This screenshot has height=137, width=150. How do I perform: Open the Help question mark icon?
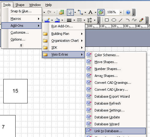click(128, 12)
